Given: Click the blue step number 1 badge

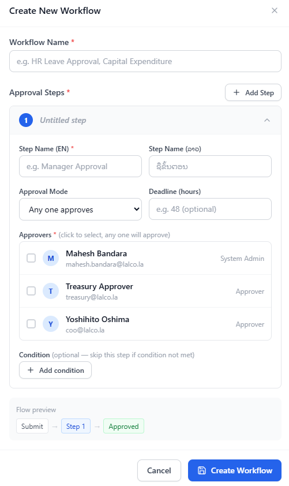Looking at the screenshot, I should [26, 120].
